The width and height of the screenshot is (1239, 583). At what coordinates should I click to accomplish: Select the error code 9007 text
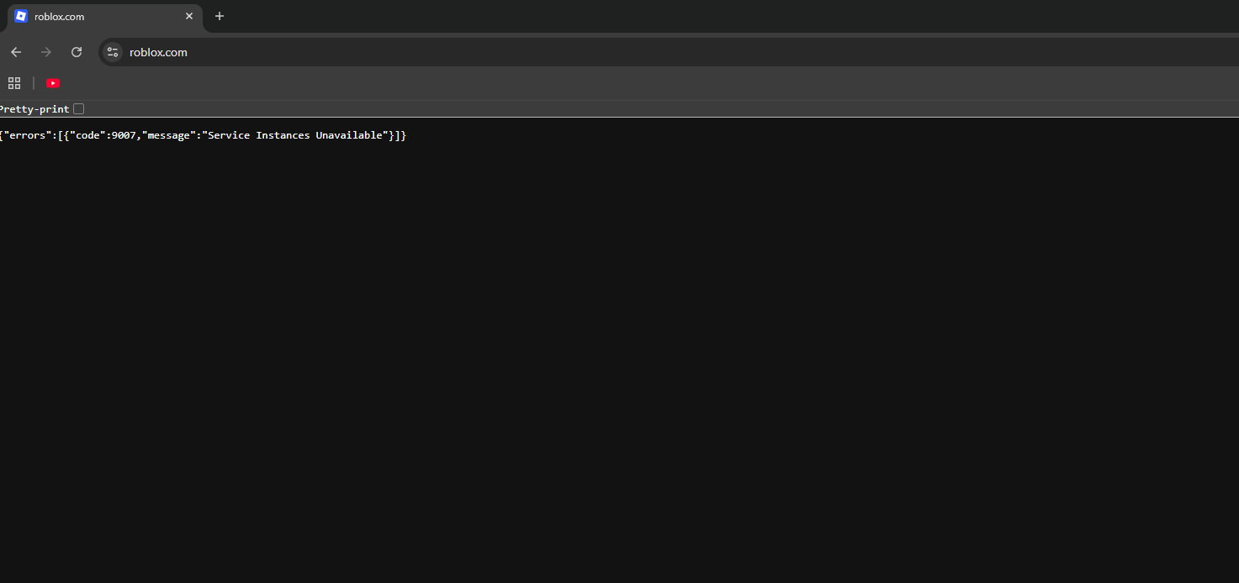click(124, 134)
